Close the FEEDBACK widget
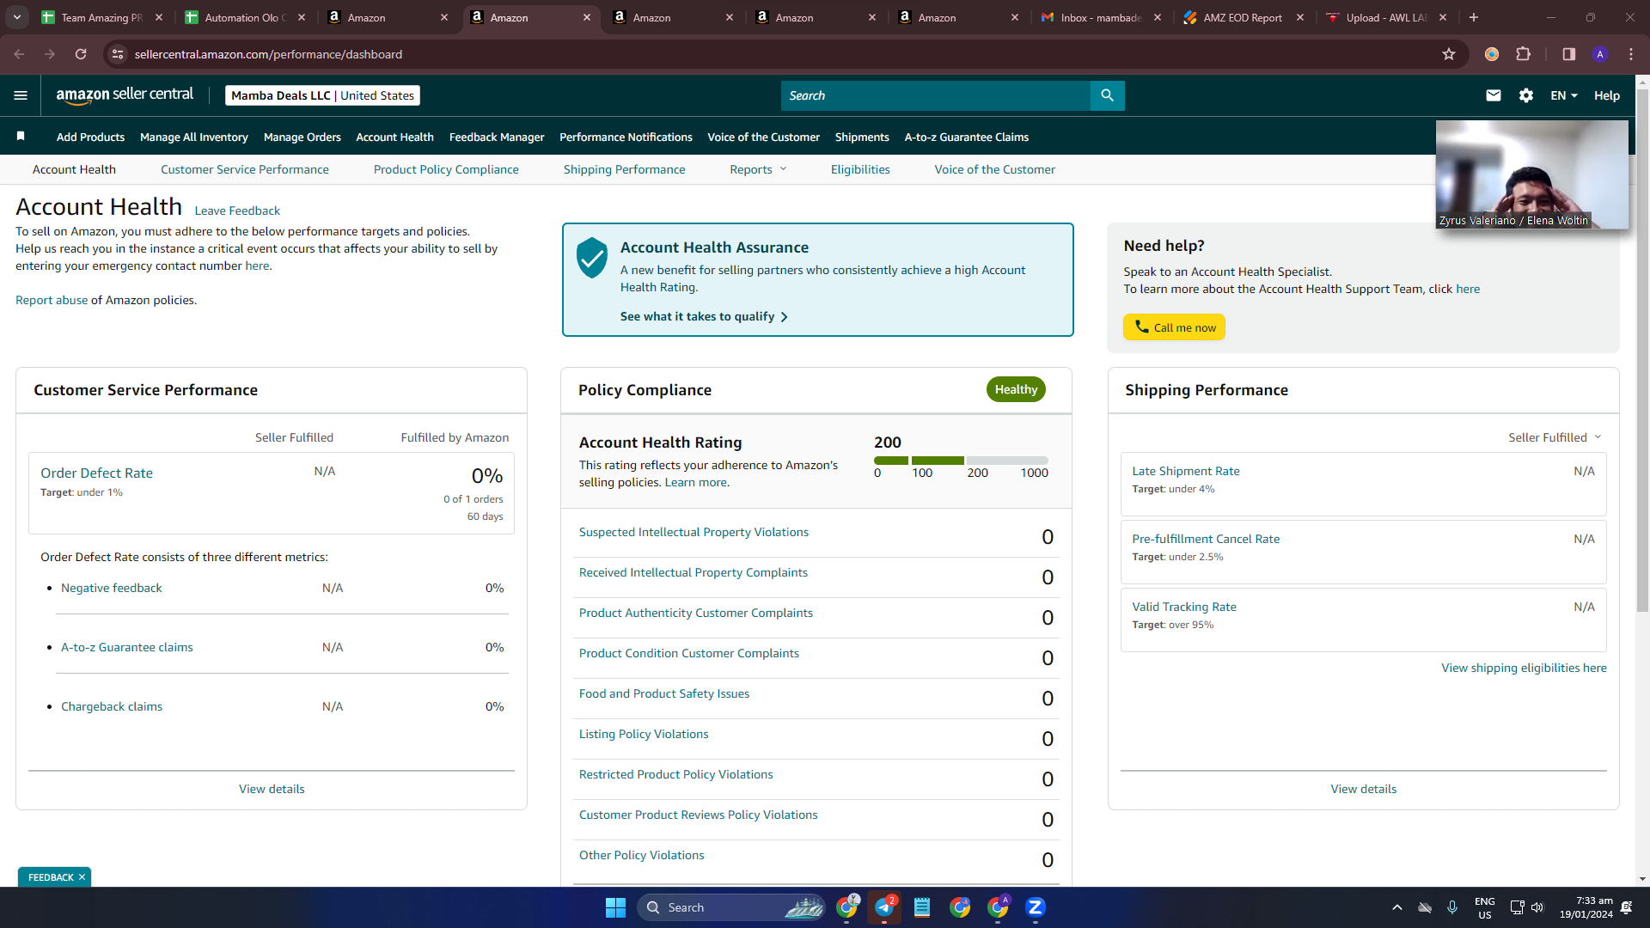This screenshot has width=1650, height=928. (82, 877)
